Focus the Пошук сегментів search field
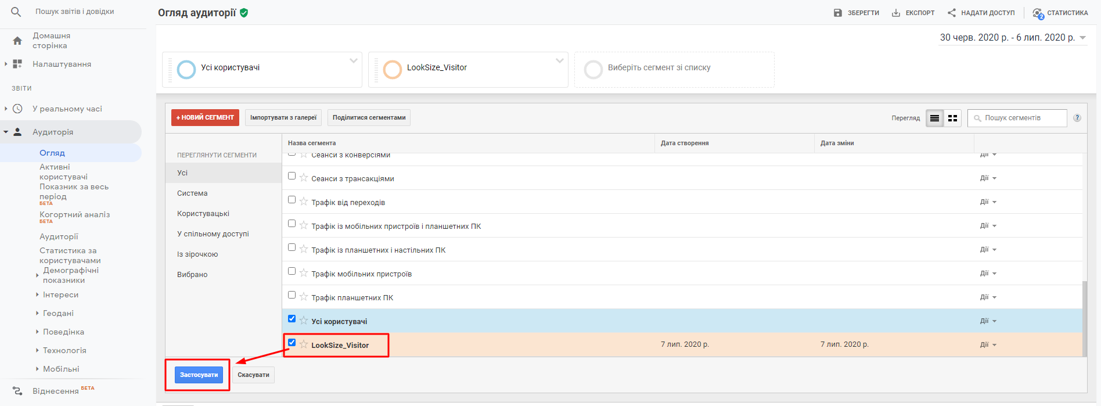Viewport: 1101px width, 406px height. (x=1017, y=118)
